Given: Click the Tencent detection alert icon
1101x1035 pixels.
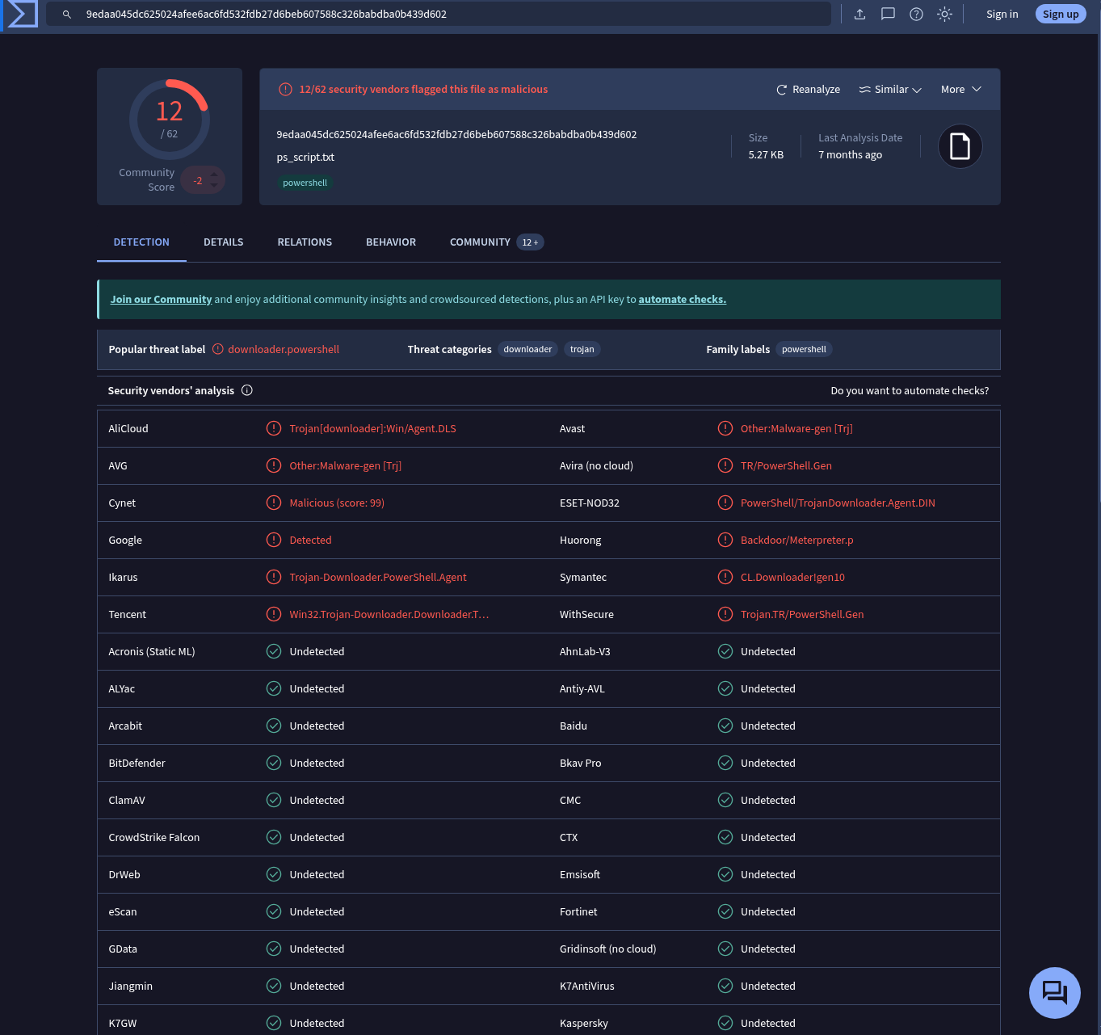Looking at the screenshot, I should coord(274,614).
